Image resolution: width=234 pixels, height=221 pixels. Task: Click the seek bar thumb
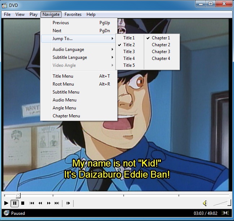[x=18, y=195]
